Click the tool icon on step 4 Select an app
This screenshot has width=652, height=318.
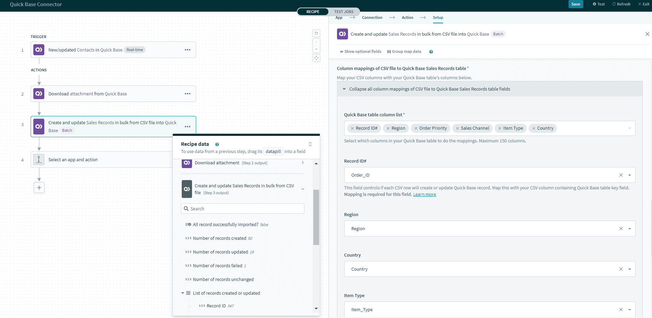38,159
